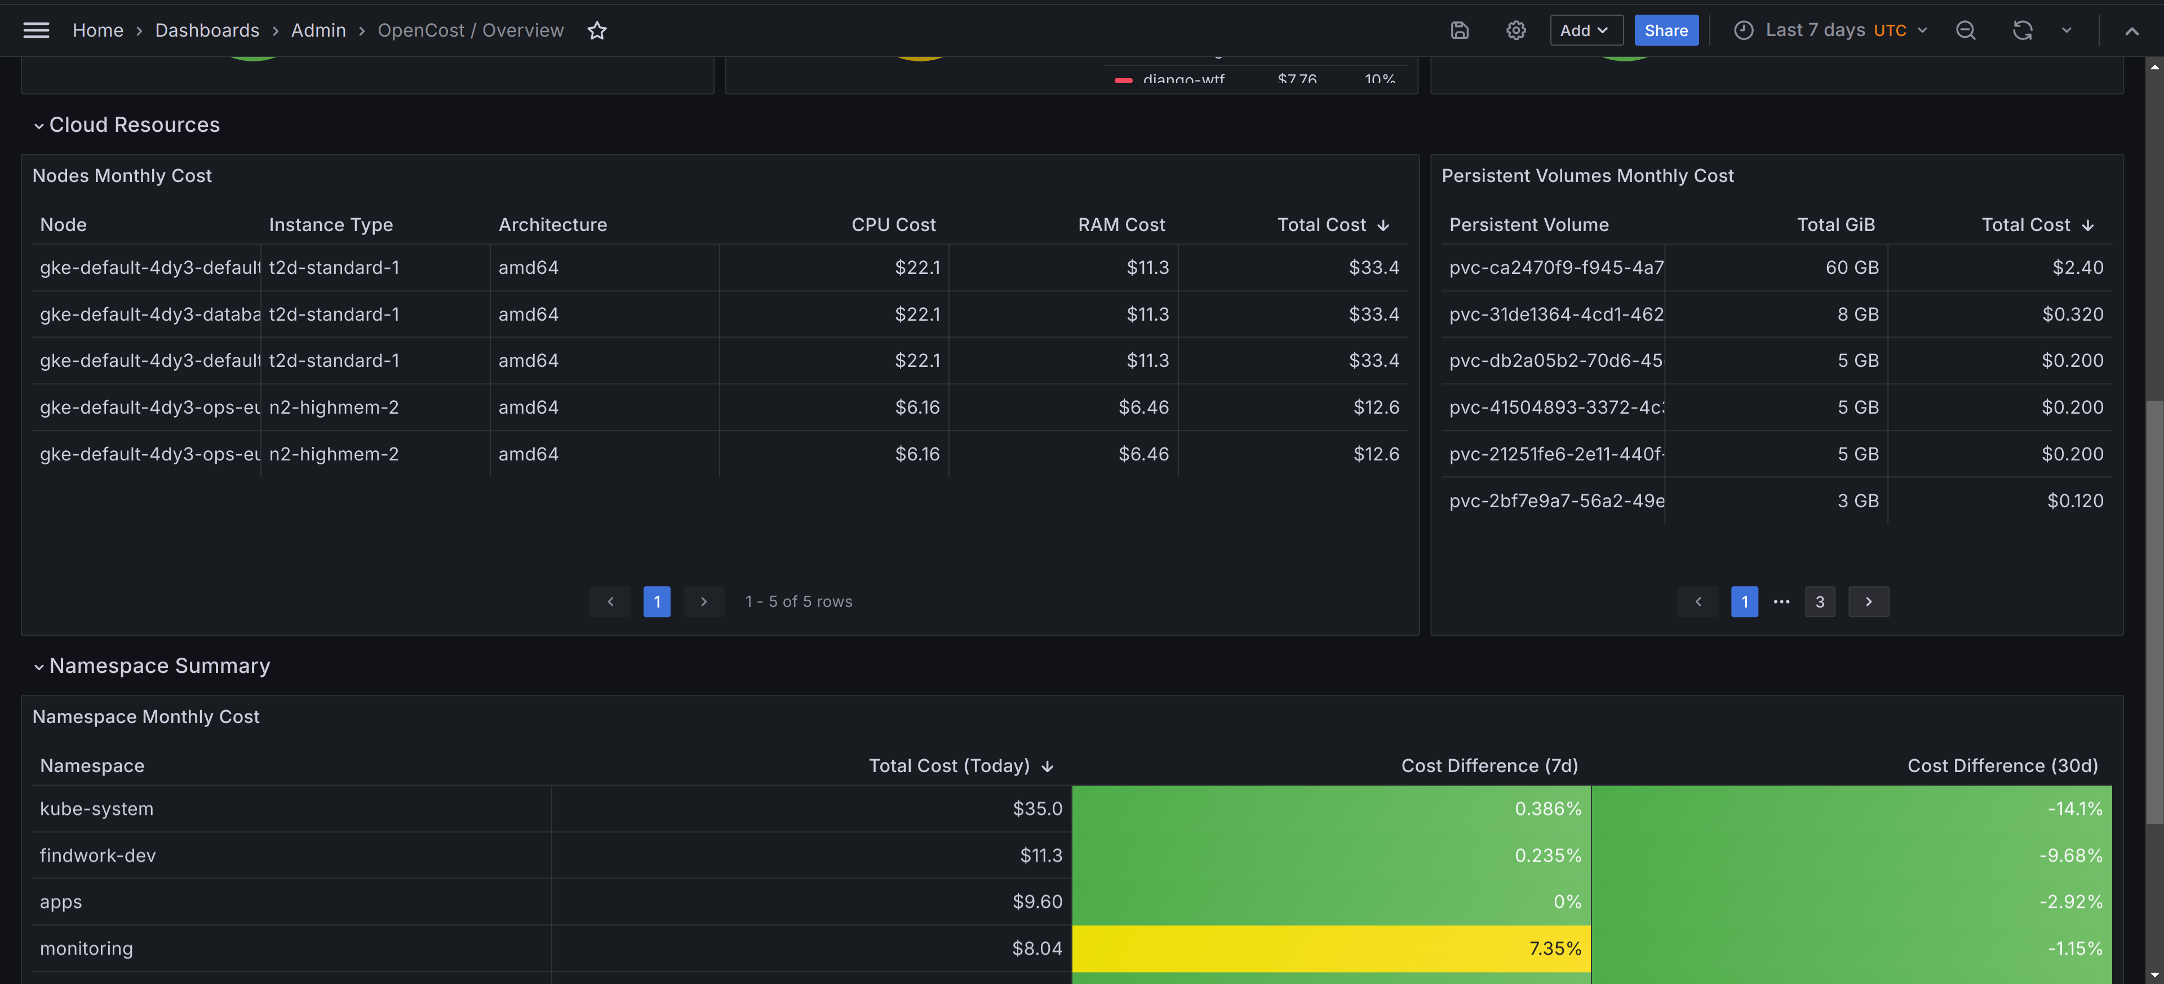This screenshot has height=984, width=2164.
Task: Star this dashboard as favorite
Action: coord(596,30)
